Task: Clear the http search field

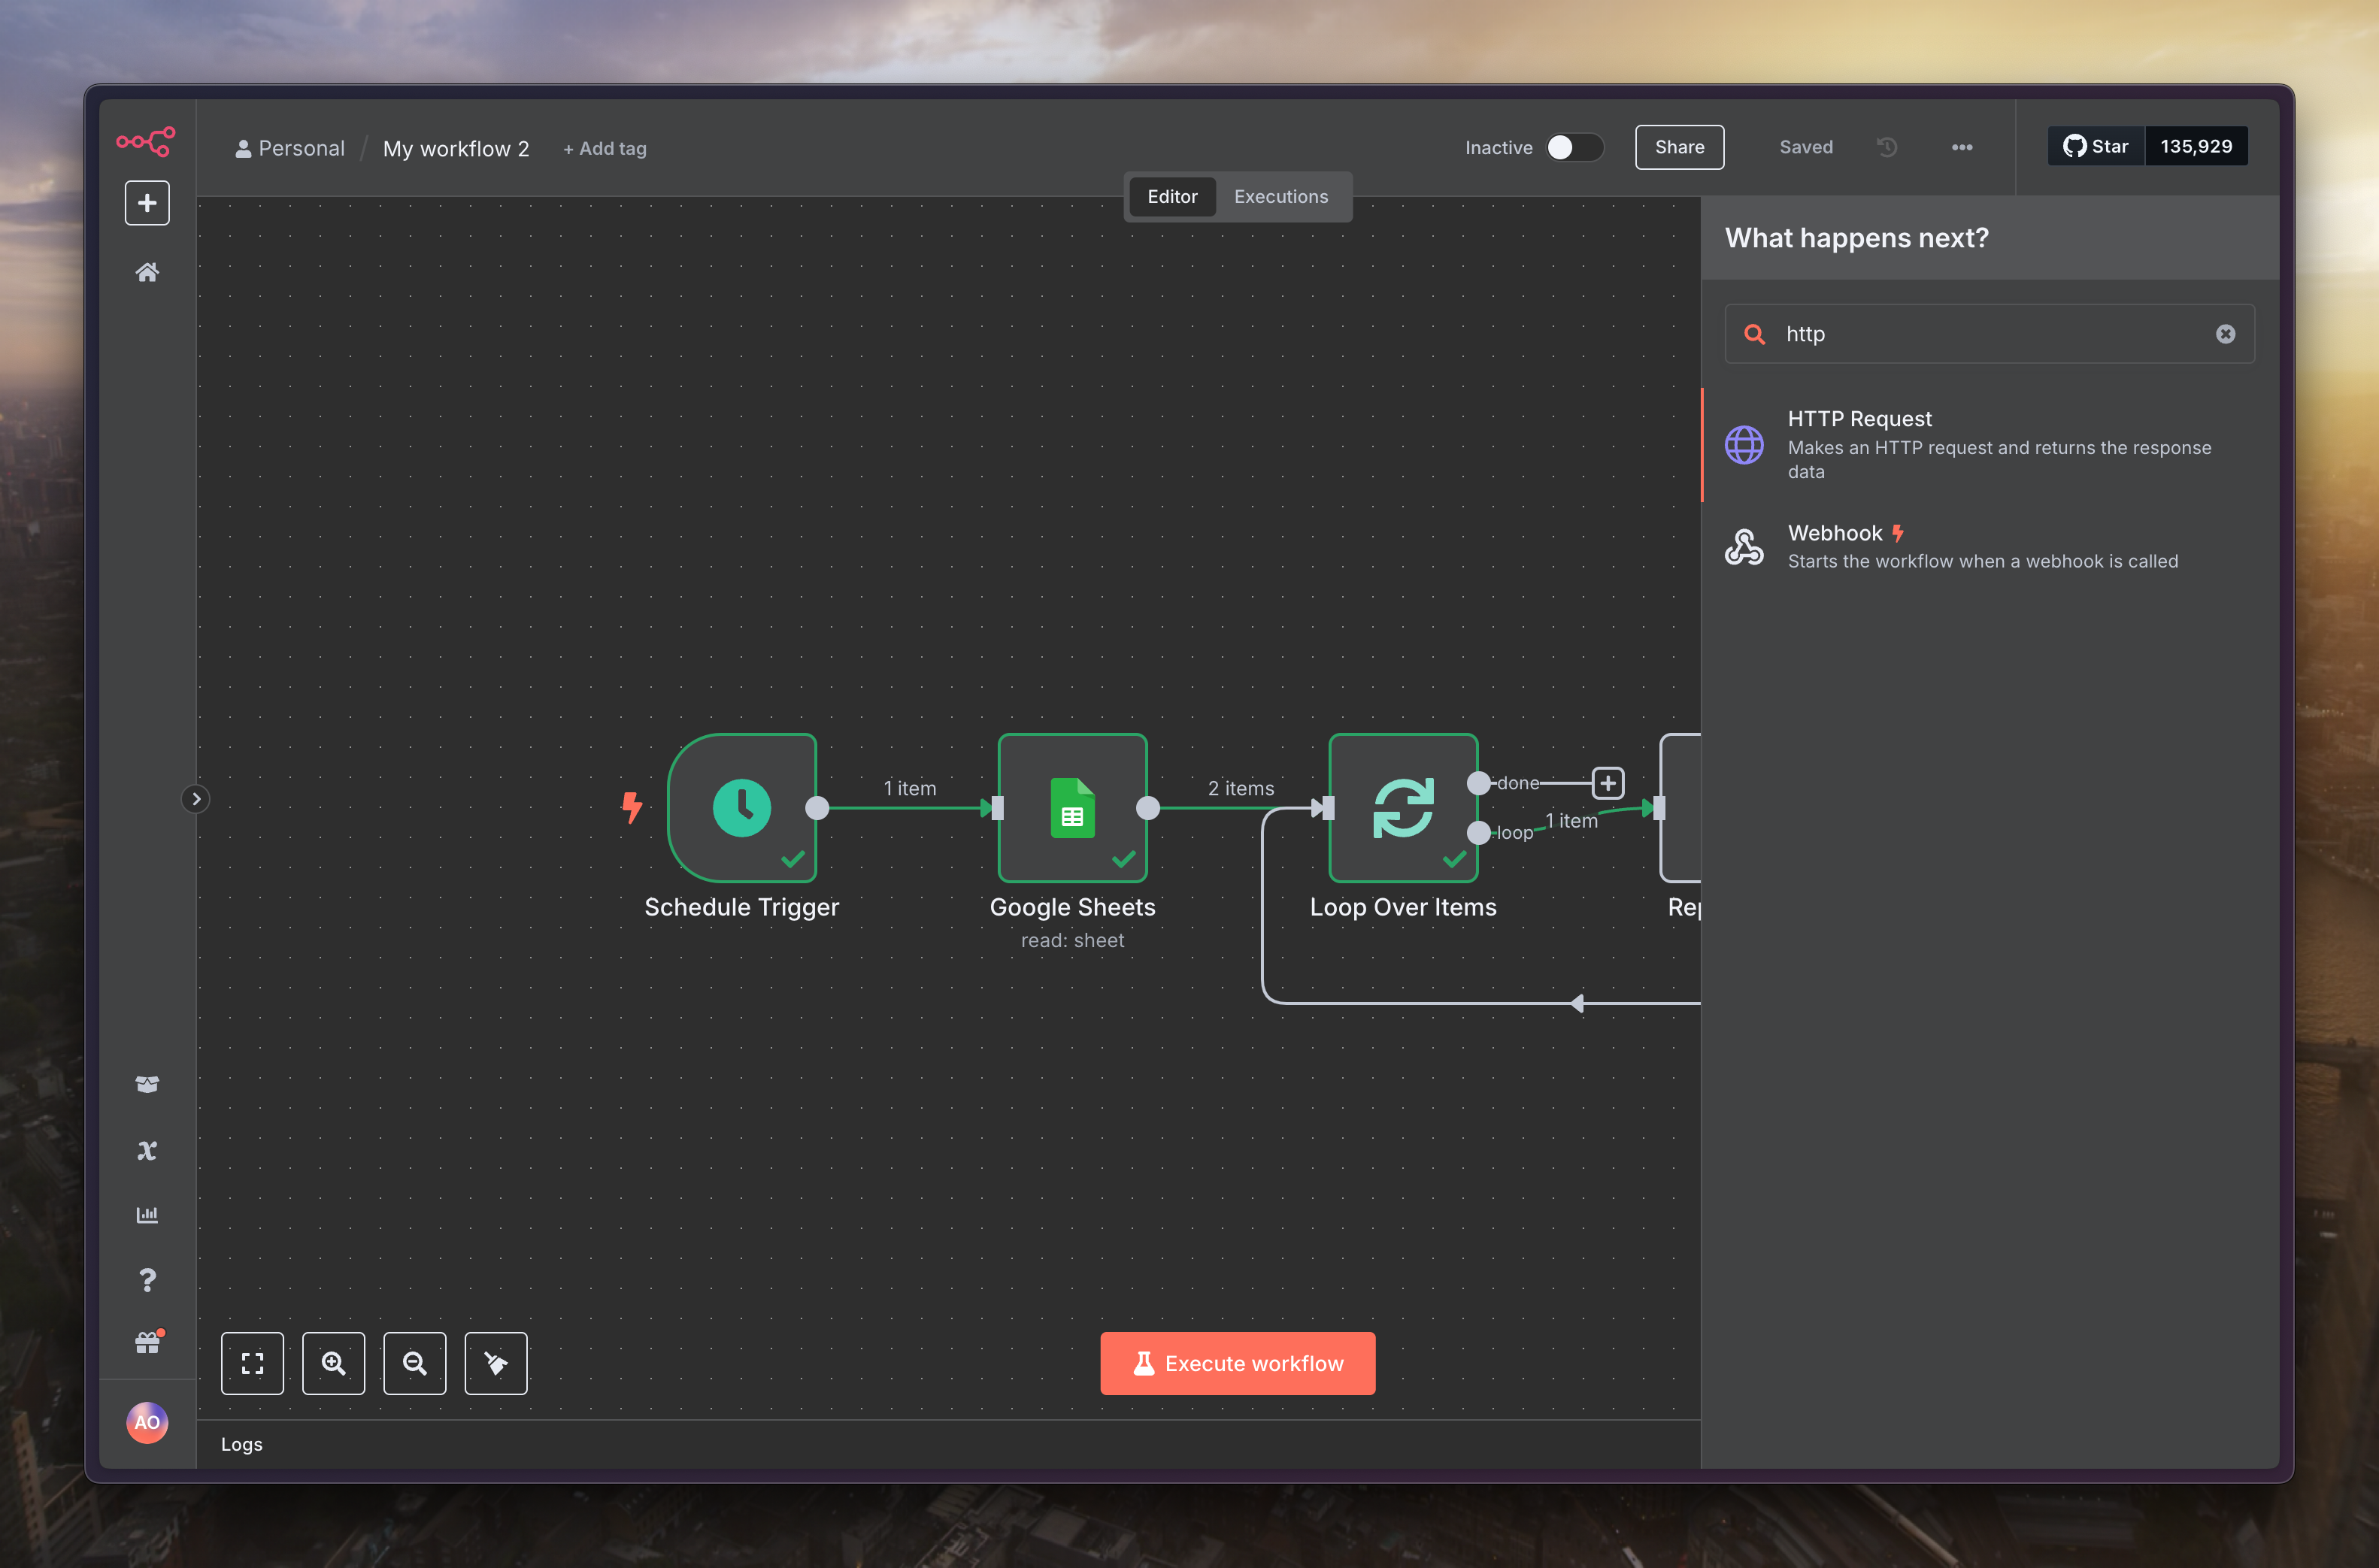Action: [x=2225, y=334]
